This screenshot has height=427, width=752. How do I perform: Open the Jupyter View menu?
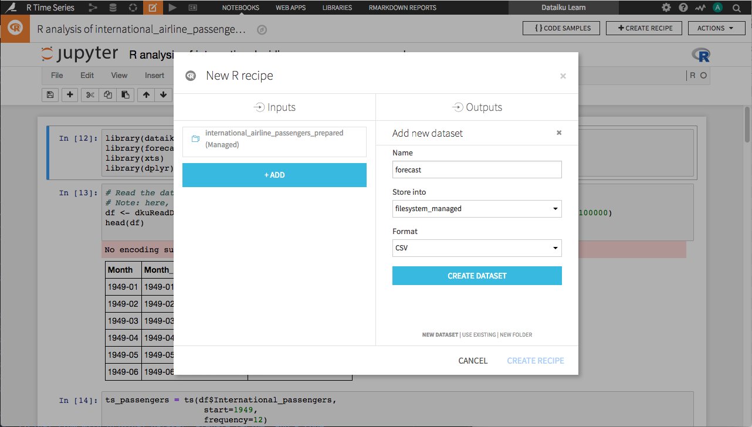click(119, 75)
